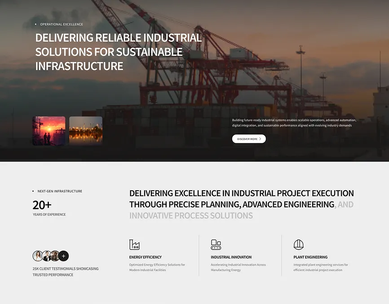Select the third client avatar
This screenshot has height=304, width=389.
click(55, 256)
